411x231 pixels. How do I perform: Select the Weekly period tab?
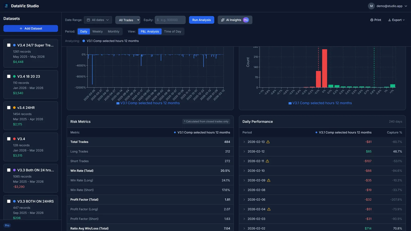pos(97,32)
